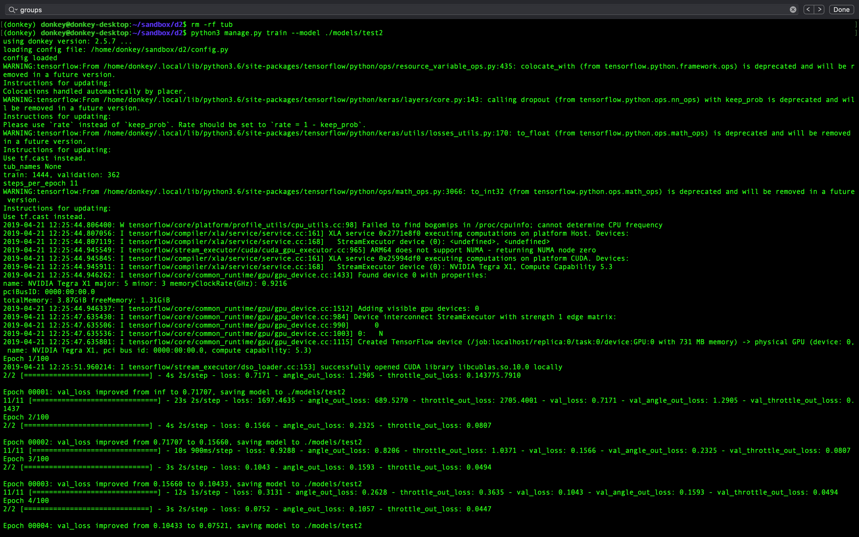Click the "steps_per_epoch 11" line
Image resolution: width=859 pixels, height=537 pixels.
(41, 183)
